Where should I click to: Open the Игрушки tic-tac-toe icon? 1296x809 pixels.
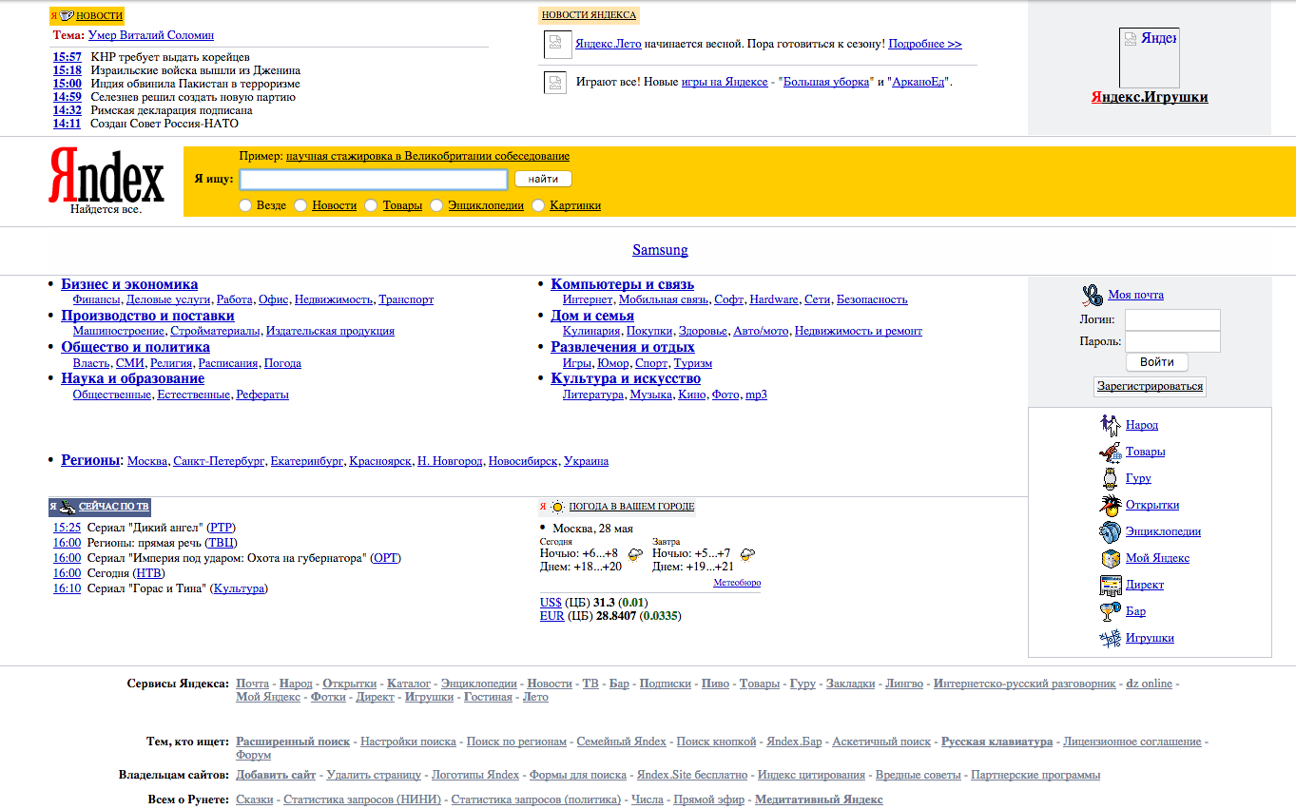(x=1110, y=638)
